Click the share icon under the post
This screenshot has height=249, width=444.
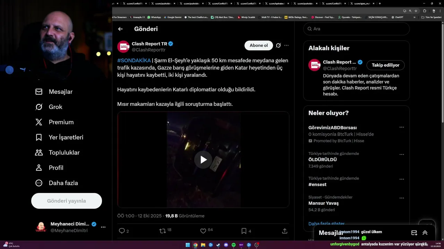pos(284,231)
